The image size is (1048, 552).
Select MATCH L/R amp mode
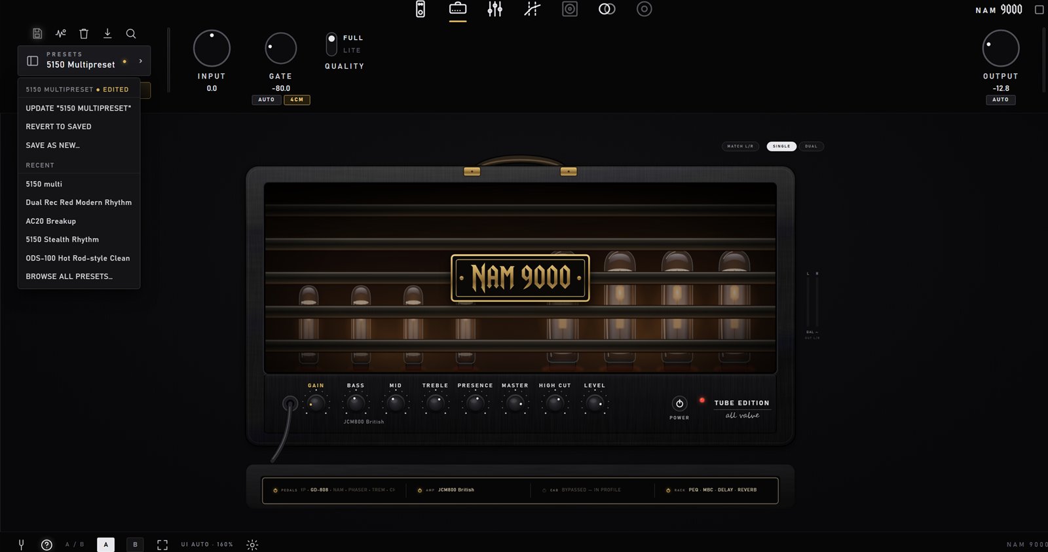pos(740,147)
